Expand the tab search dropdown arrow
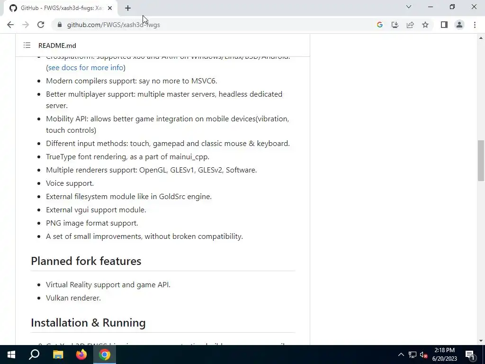The image size is (485, 364). click(x=409, y=7)
